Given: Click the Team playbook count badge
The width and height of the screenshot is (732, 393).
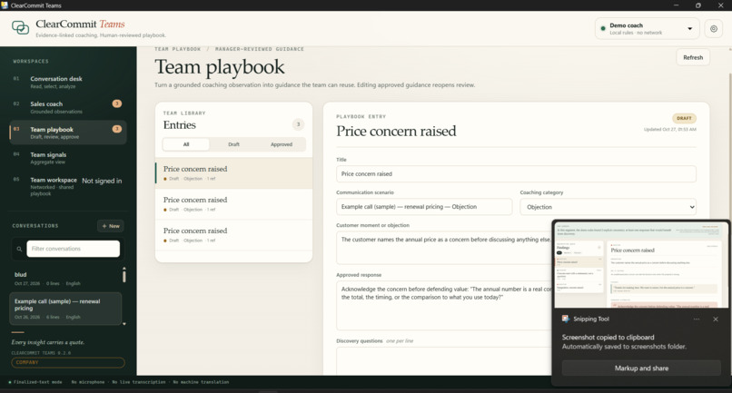Looking at the screenshot, I should pos(117,129).
